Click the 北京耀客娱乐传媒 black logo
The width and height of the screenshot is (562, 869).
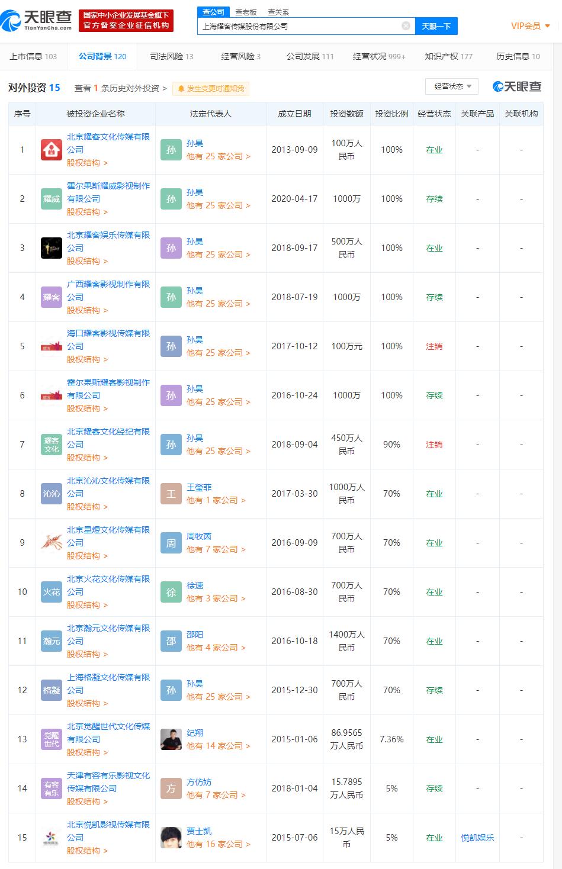coord(52,248)
